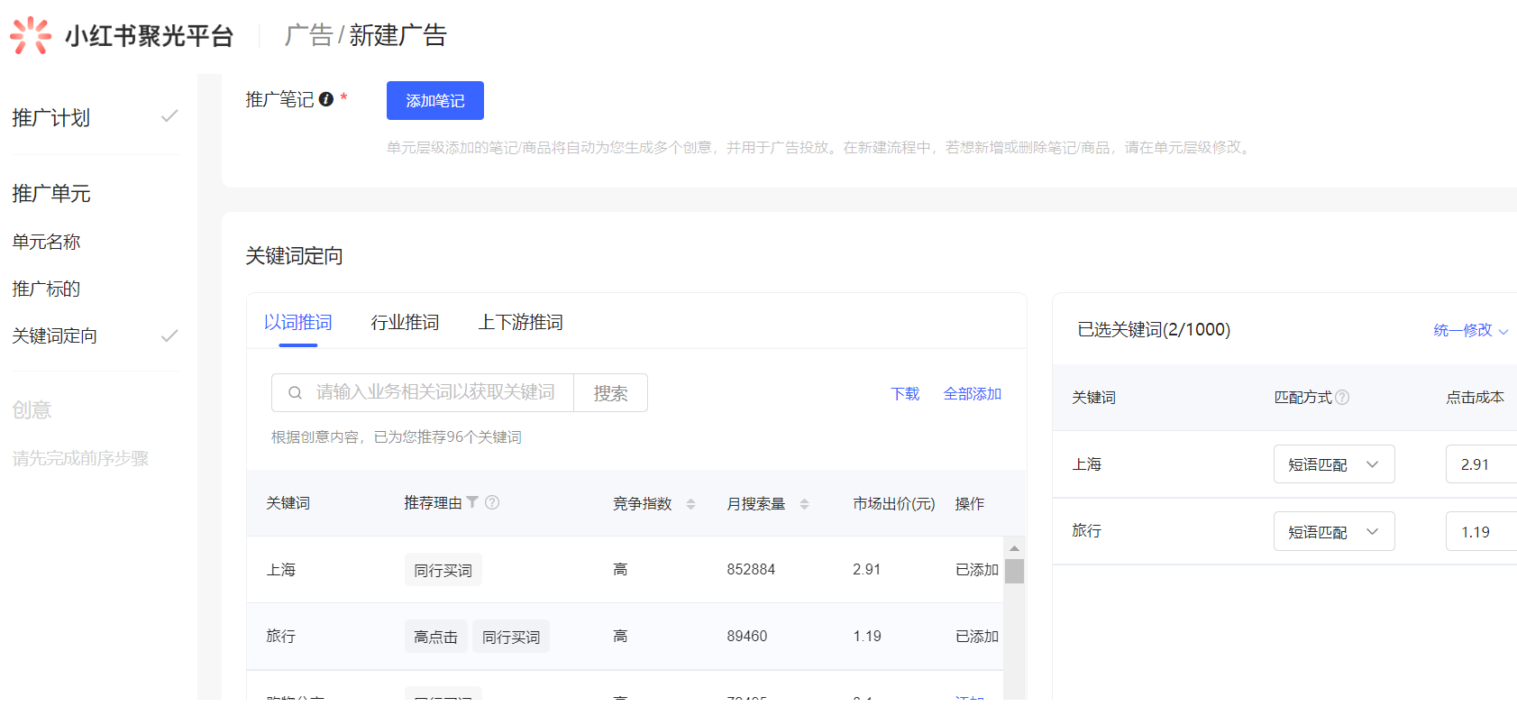Go to 推广计划 in sidebar

51,117
